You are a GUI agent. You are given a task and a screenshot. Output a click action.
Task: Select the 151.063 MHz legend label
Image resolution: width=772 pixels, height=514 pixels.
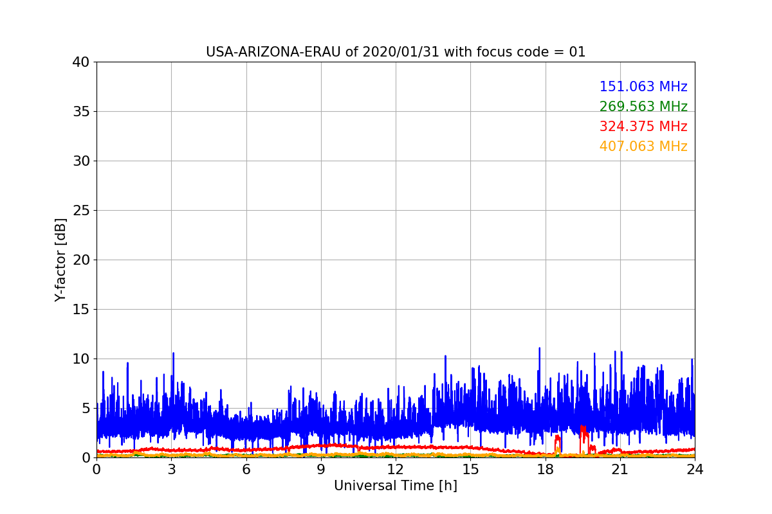point(643,87)
